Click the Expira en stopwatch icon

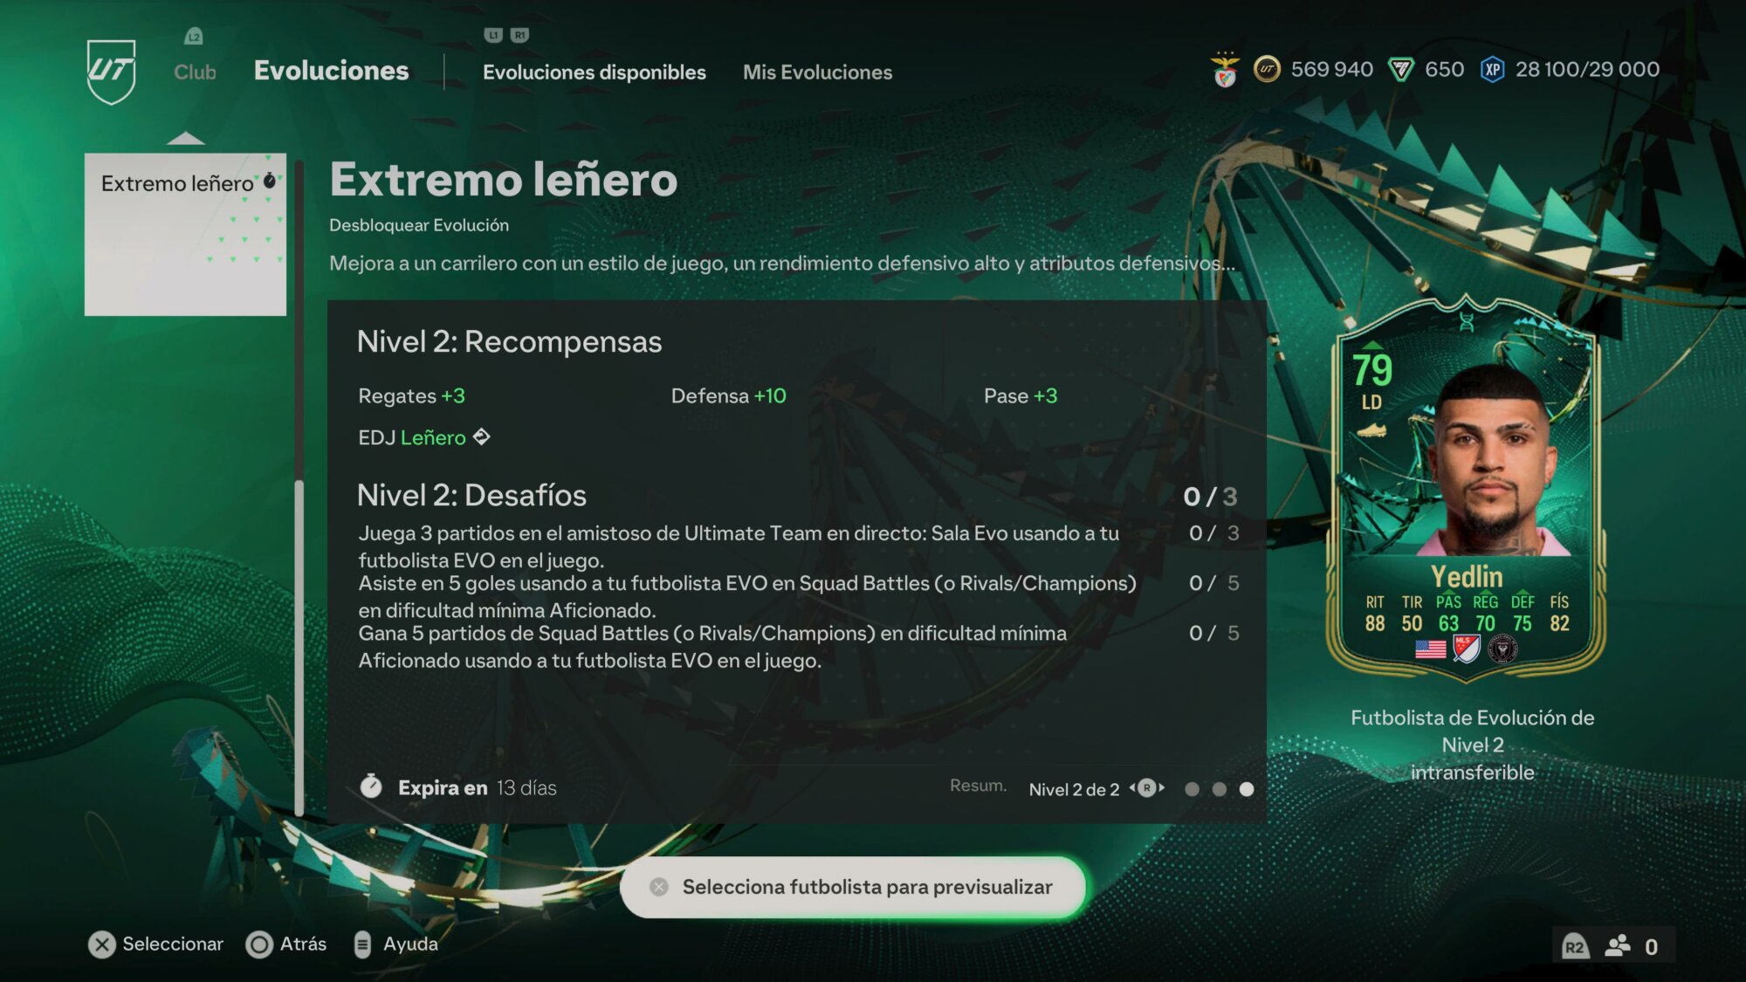(371, 786)
